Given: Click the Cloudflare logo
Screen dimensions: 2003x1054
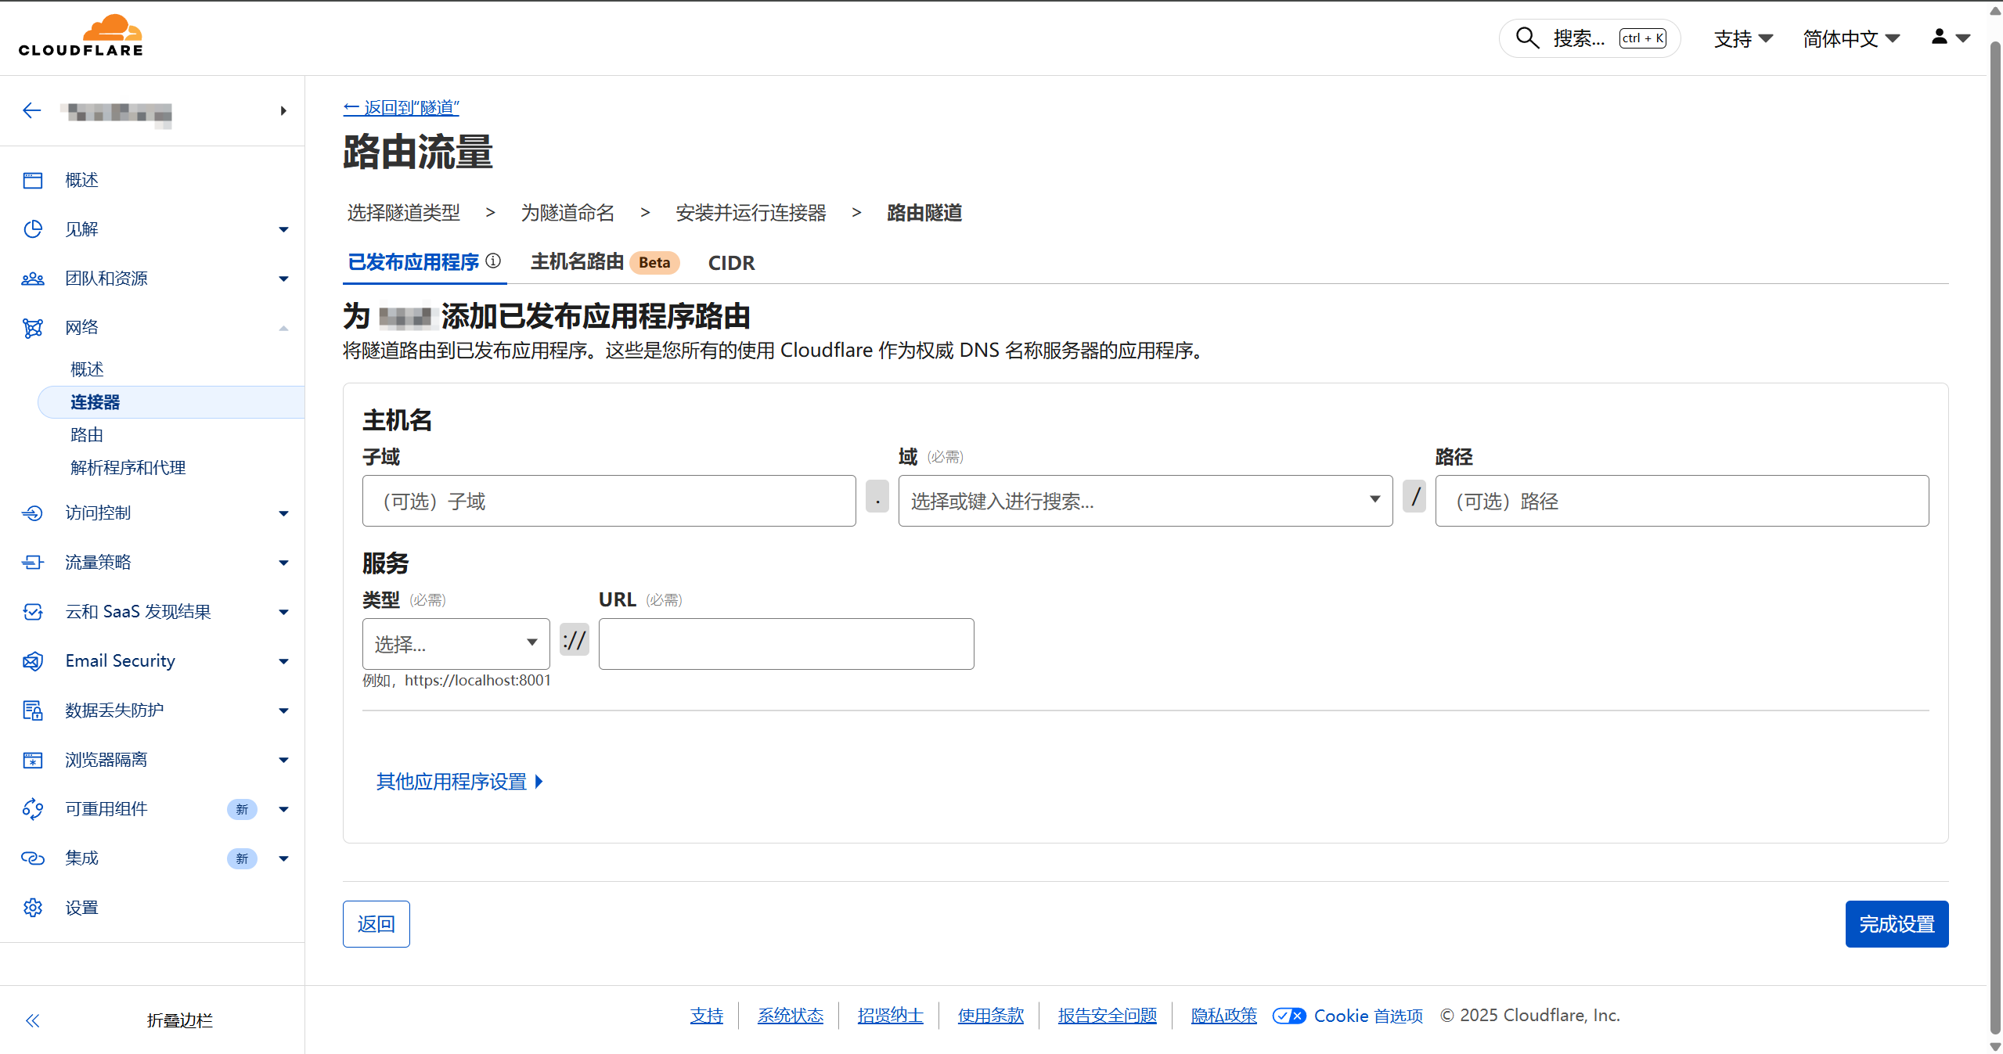Looking at the screenshot, I should pos(81,36).
